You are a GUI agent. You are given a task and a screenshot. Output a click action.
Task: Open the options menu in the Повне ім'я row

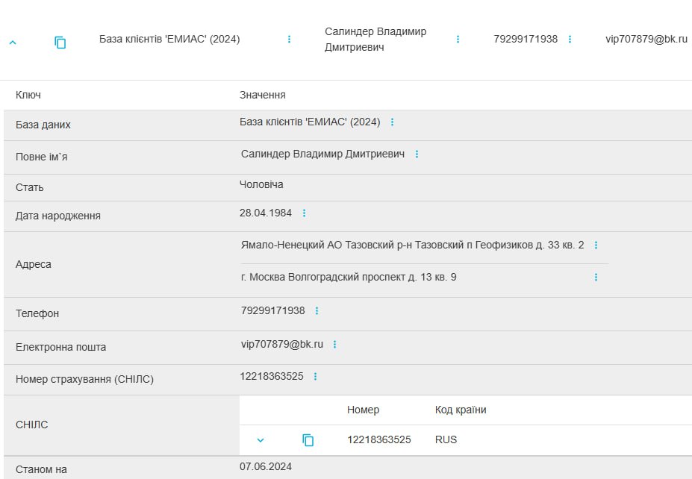[x=417, y=154]
